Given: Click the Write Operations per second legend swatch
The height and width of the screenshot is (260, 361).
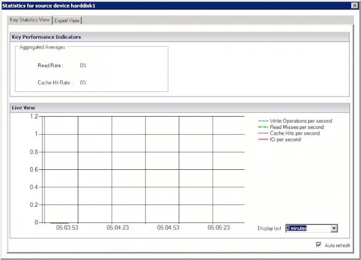Looking at the screenshot, I should tap(263, 121).
